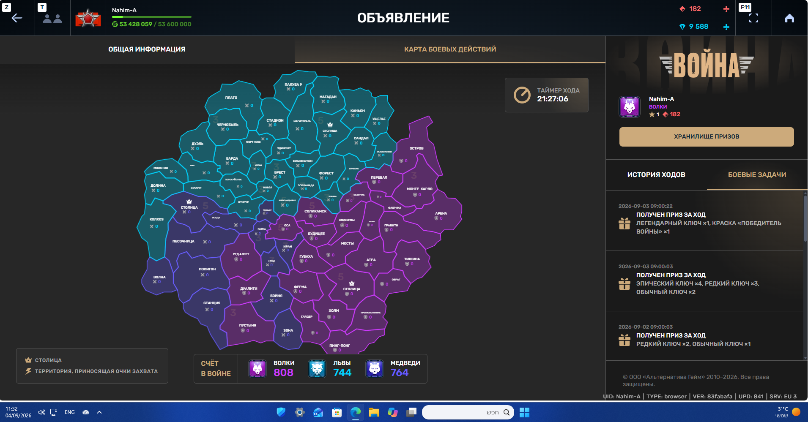Open the История ходов tab
The height and width of the screenshot is (422, 808).
pyautogui.click(x=656, y=175)
